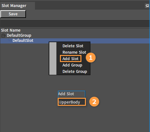Click the grey icon gutter of the context menu
This screenshot has width=150, height=132.
point(53,58)
